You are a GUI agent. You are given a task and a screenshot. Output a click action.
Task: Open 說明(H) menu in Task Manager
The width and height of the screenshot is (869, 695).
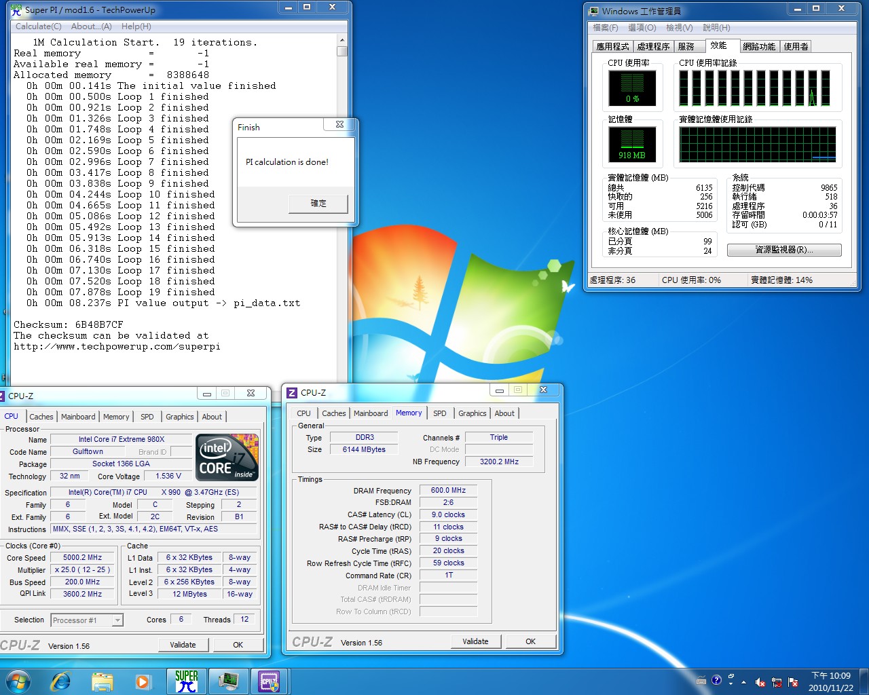(716, 28)
